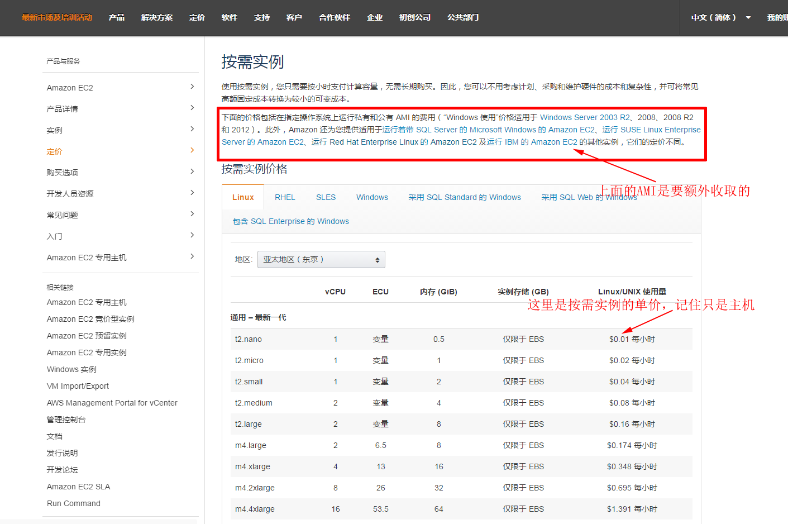Expand the 购买选项 sidebar chevron

pos(192,172)
